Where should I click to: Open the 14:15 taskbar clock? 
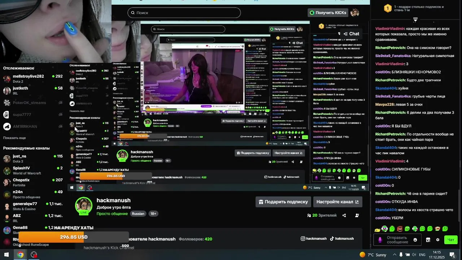[437, 255]
